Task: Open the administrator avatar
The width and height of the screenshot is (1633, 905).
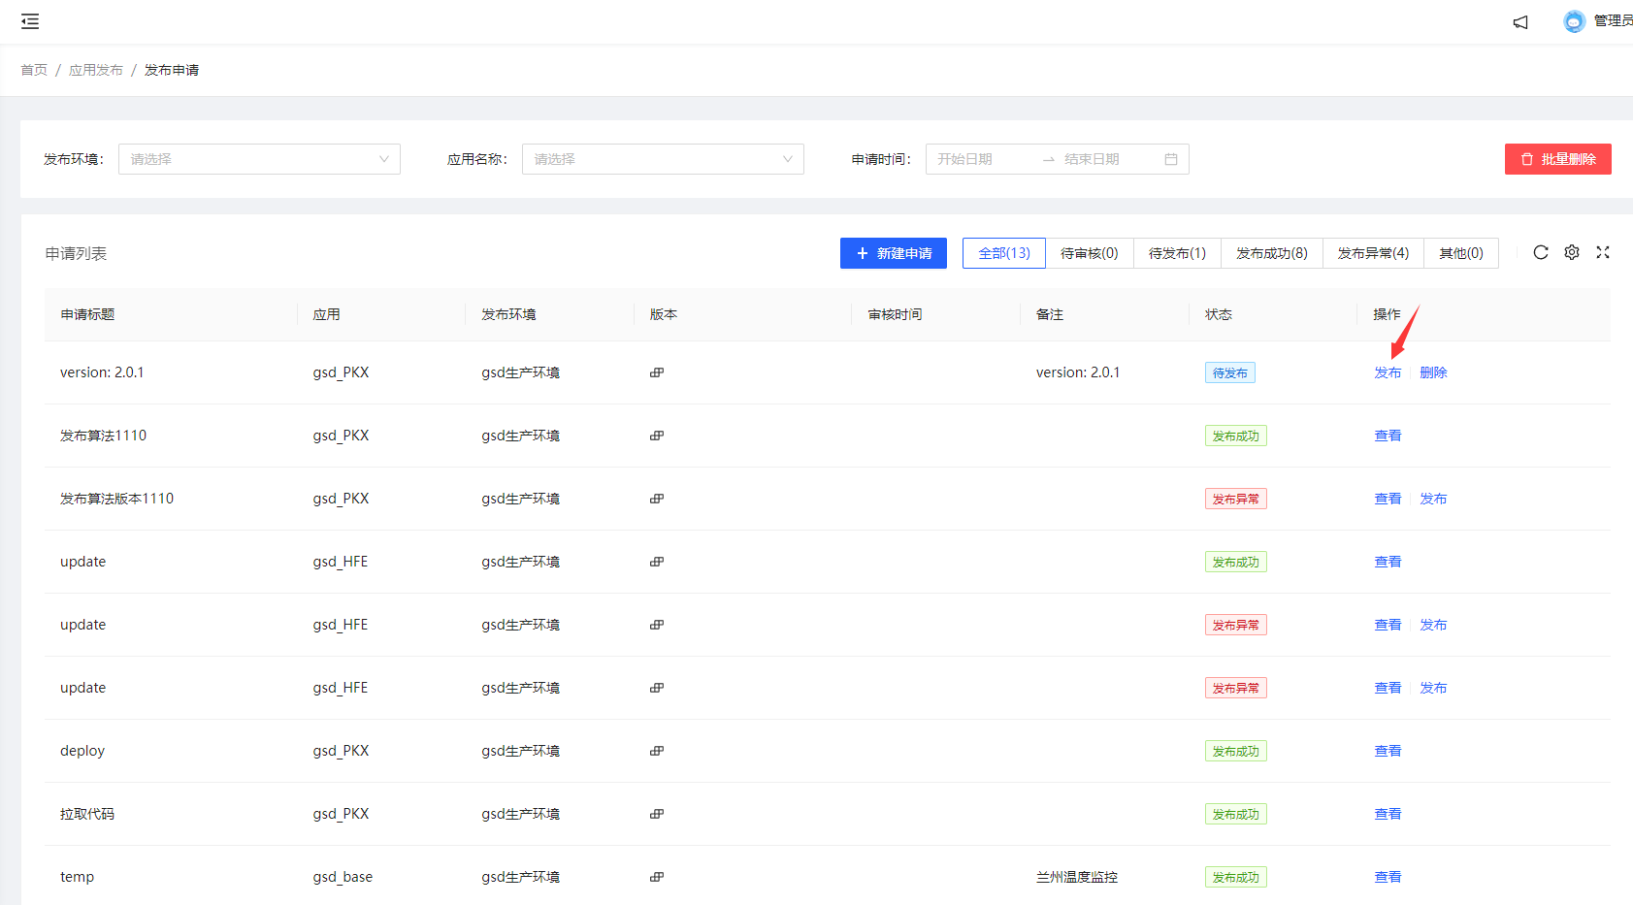Action: pyautogui.click(x=1574, y=21)
